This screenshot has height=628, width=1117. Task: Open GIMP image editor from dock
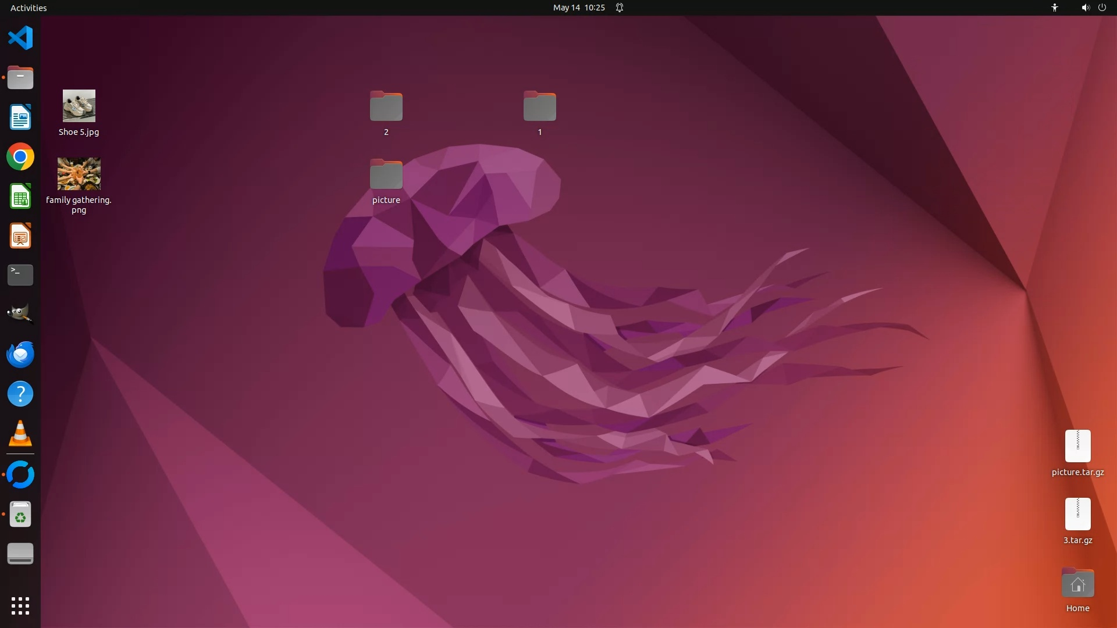20,315
